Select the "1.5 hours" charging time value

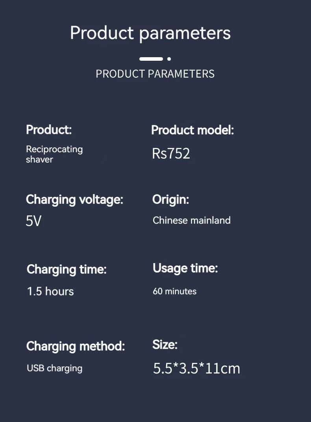click(50, 291)
